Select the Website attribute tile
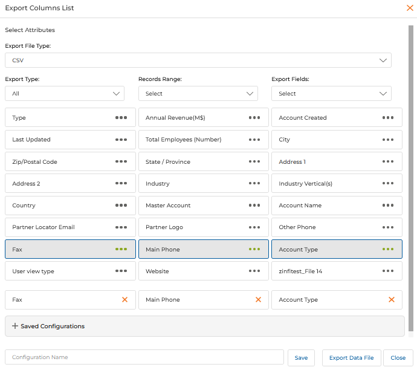The image size is (417, 373). pyautogui.click(x=204, y=271)
